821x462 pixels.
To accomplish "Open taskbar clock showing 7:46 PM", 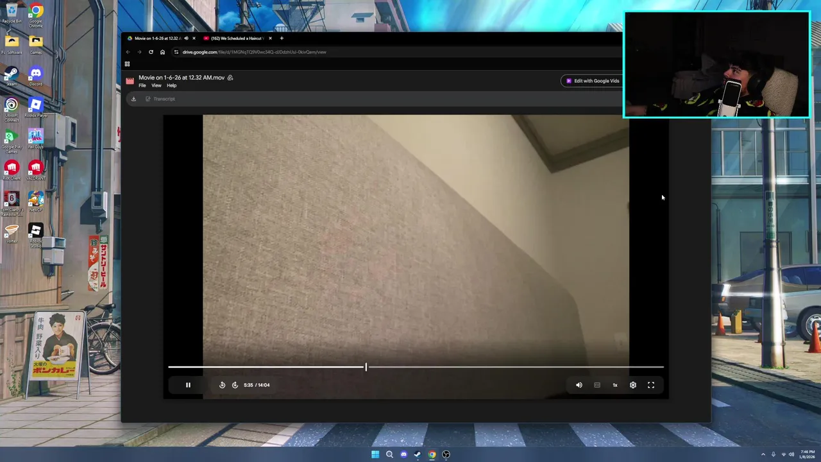I will [806, 454].
